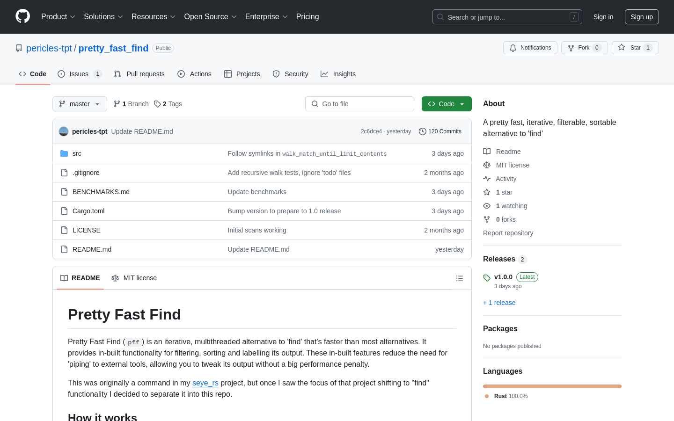Click the book icon beside Readme
This screenshot has height=421, width=674.
point(487,152)
